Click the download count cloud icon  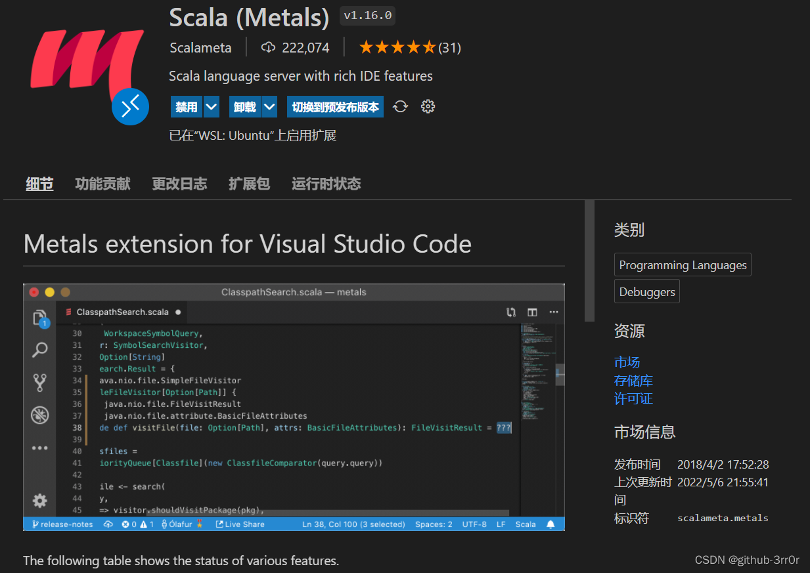[x=268, y=47]
